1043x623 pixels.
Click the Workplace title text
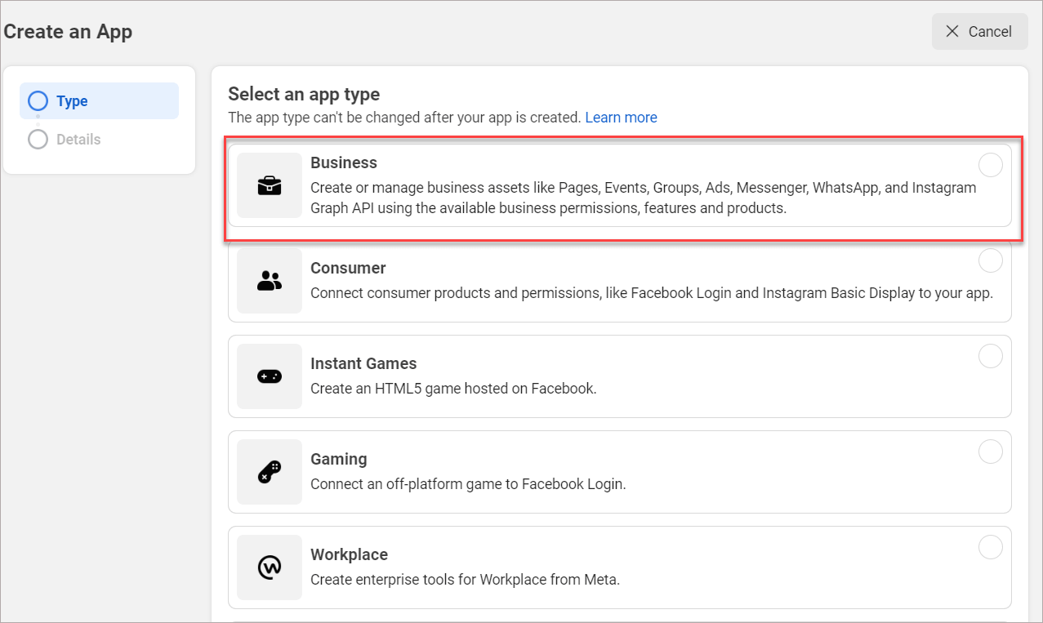click(349, 554)
